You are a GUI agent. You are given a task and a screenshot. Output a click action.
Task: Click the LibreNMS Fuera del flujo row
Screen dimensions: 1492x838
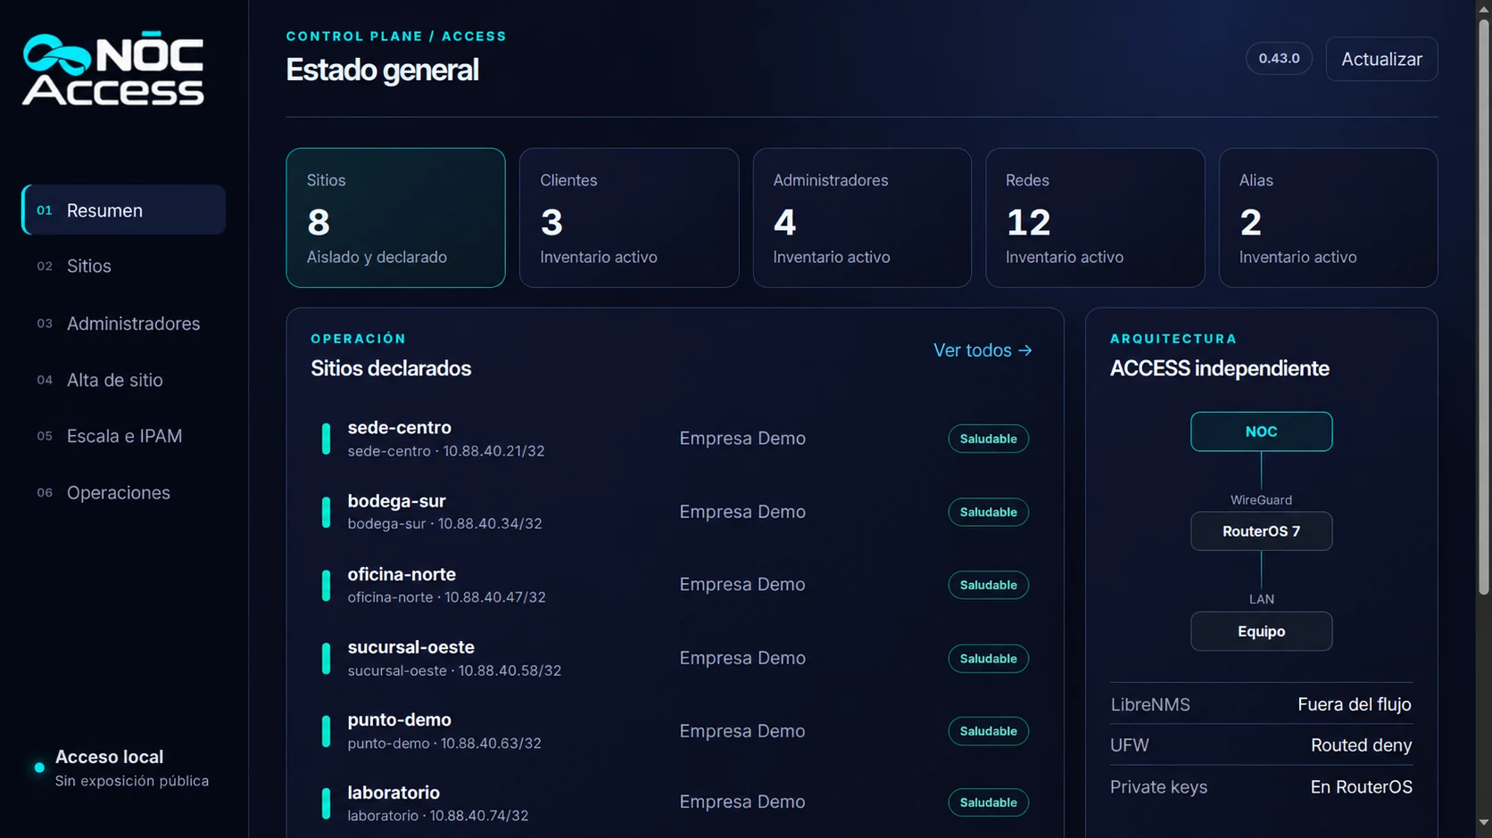(1261, 704)
